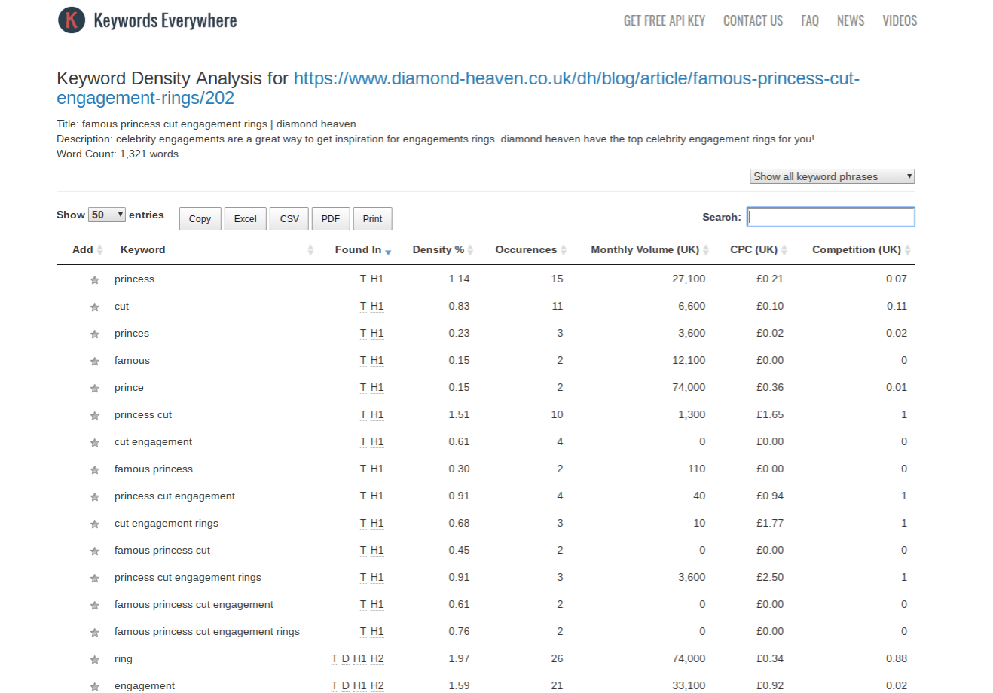Star the 'famous princess' keyword row

(95, 470)
